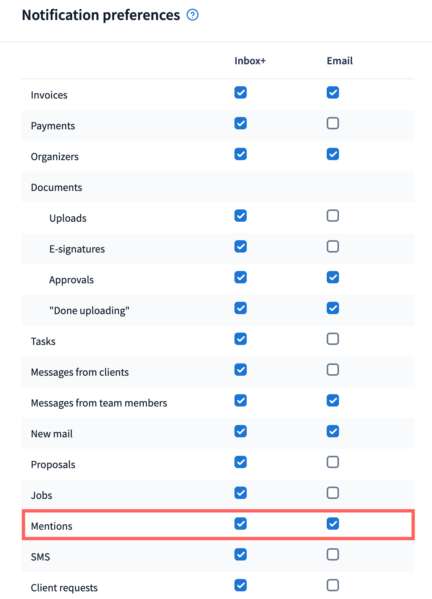
Task: Disable Inbox+ for "Done uploading"
Action: (x=241, y=308)
